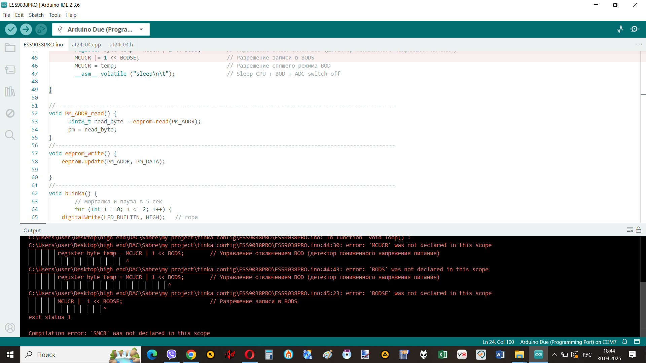The width and height of the screenshot is (646, 363).
Task: Open the tab overflow three-dots menu
Action: pyautogui.click(x=639, y=44)
